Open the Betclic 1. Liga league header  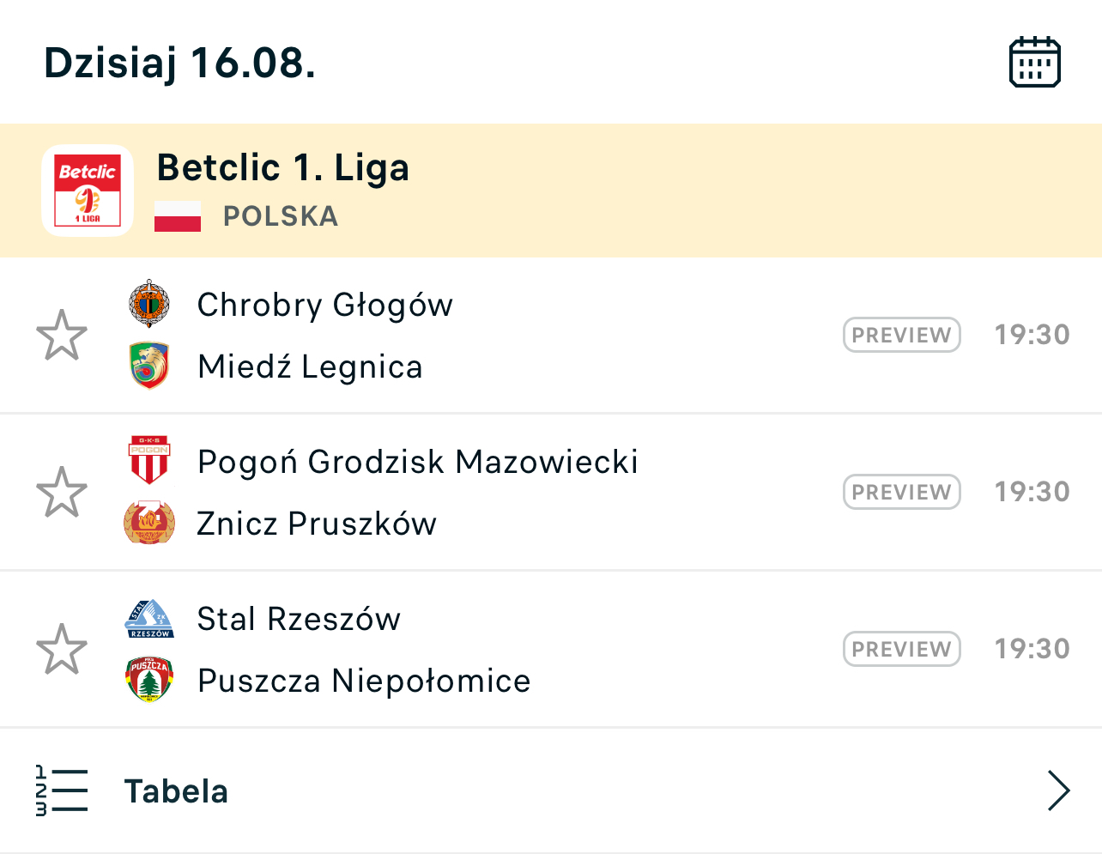pyautogui.click(x=283, y=168)
